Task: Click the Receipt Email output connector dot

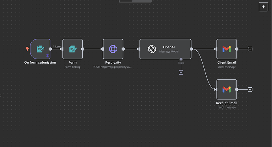Action: [237, 89]
